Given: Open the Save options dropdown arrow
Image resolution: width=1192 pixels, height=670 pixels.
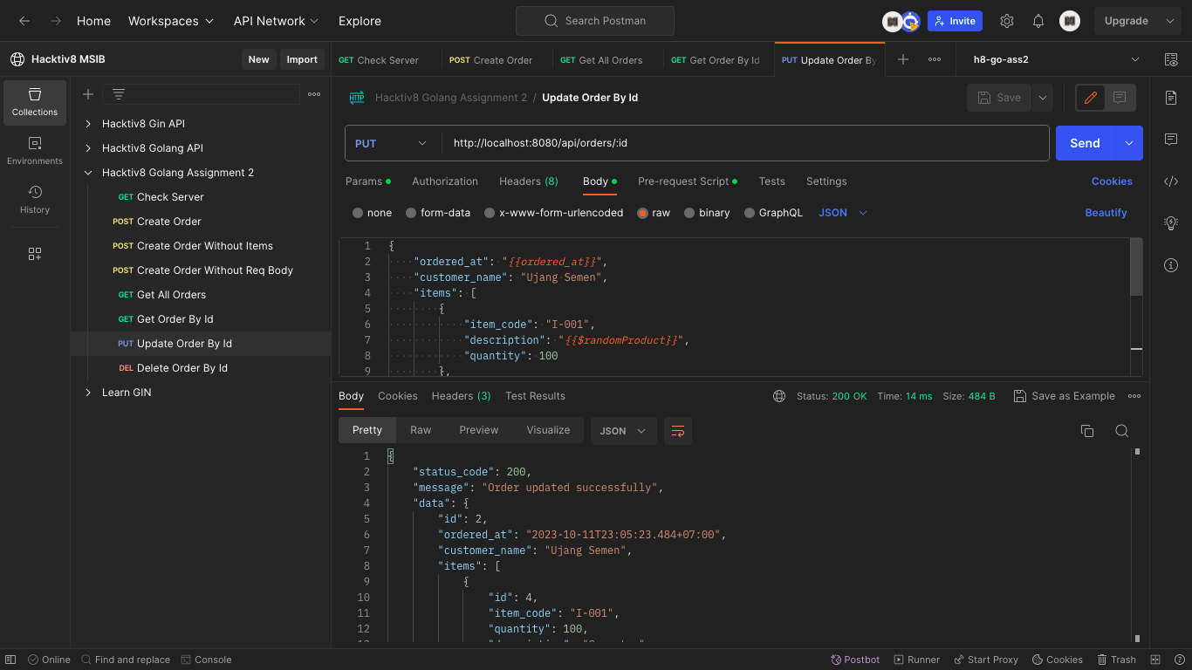Looking at the screenshot, I should click(1043, 98).
